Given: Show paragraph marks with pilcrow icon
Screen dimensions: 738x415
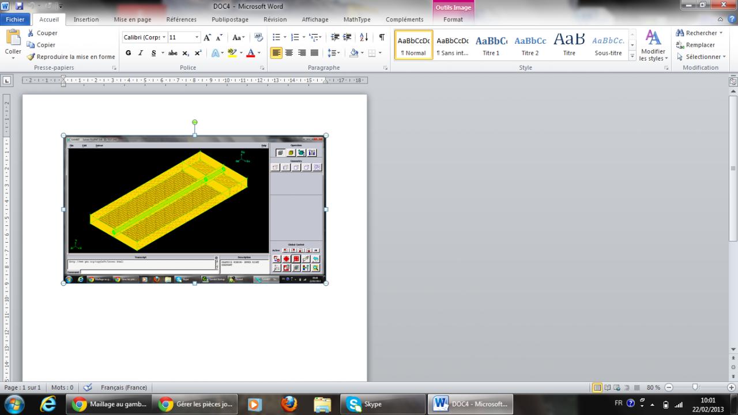Looking at the screenshot, I should [x=381, y=37].
